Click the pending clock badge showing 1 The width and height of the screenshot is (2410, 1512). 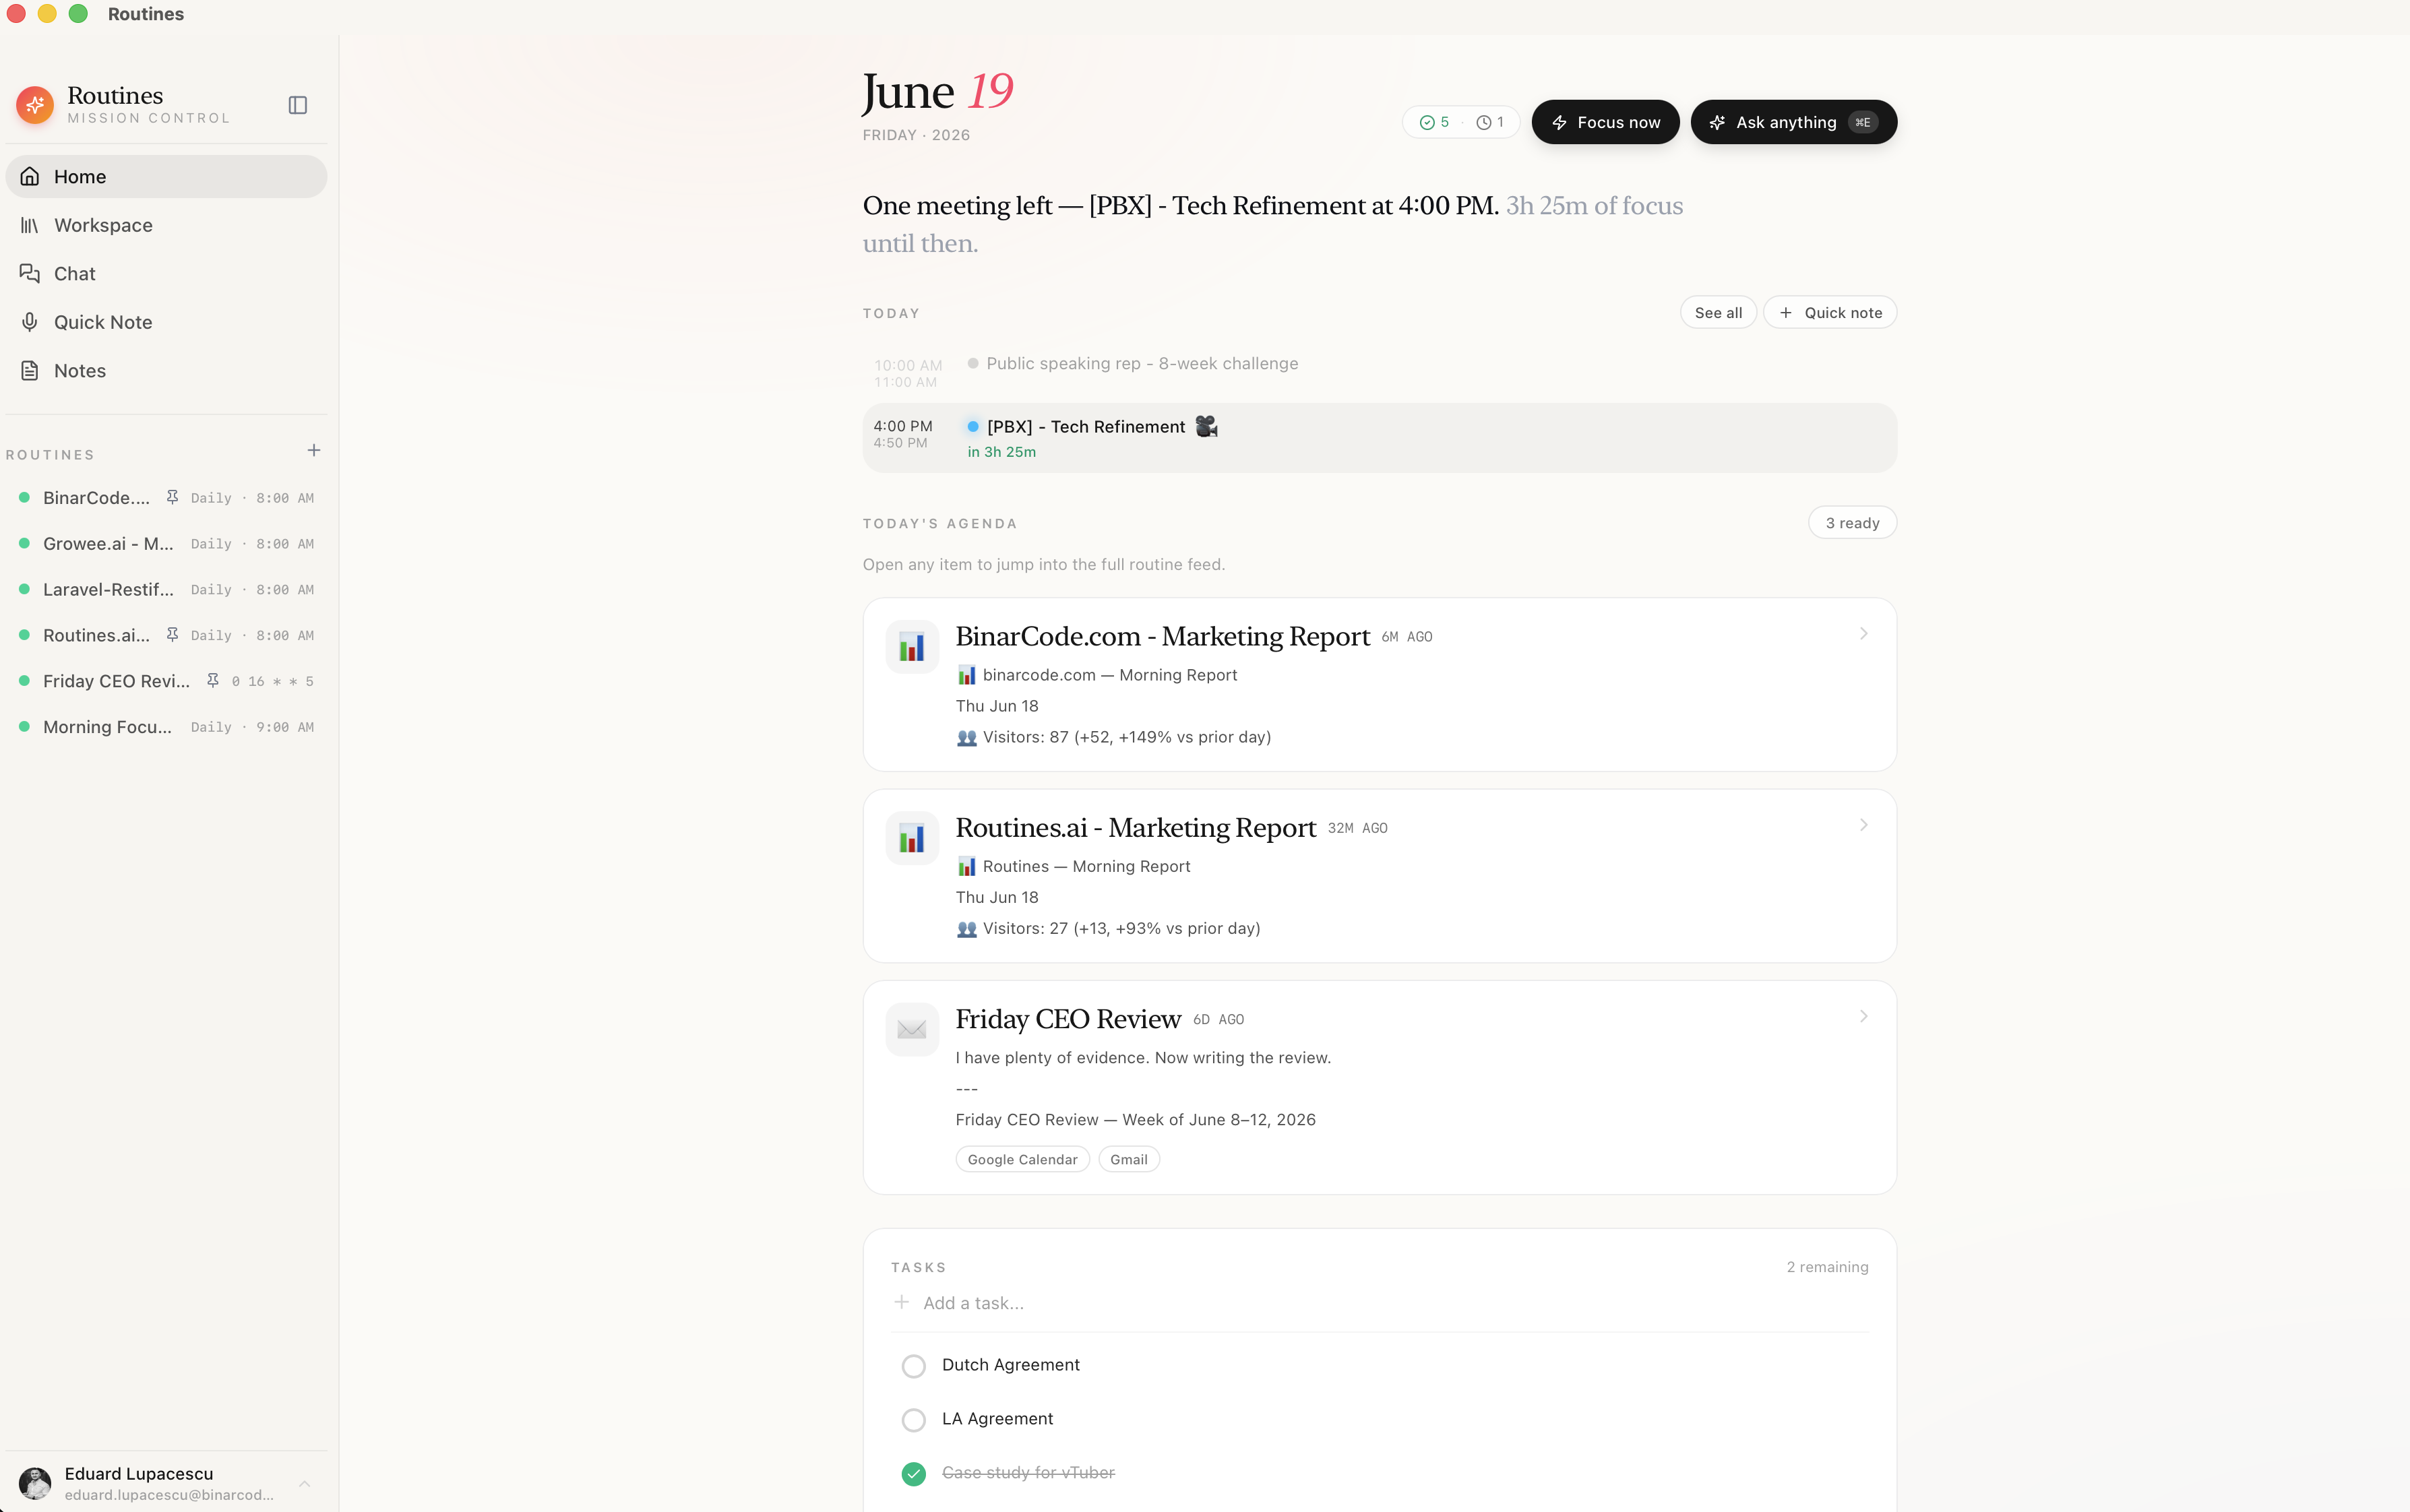click(x=1490, y=122)
